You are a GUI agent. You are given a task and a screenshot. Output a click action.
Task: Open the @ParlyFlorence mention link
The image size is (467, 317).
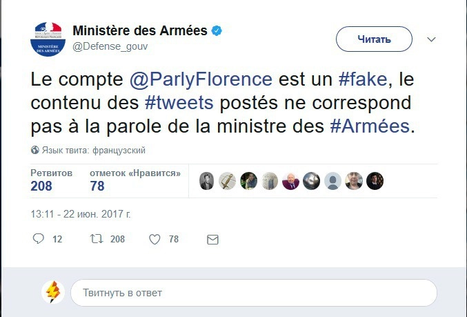tap(201, 79)
